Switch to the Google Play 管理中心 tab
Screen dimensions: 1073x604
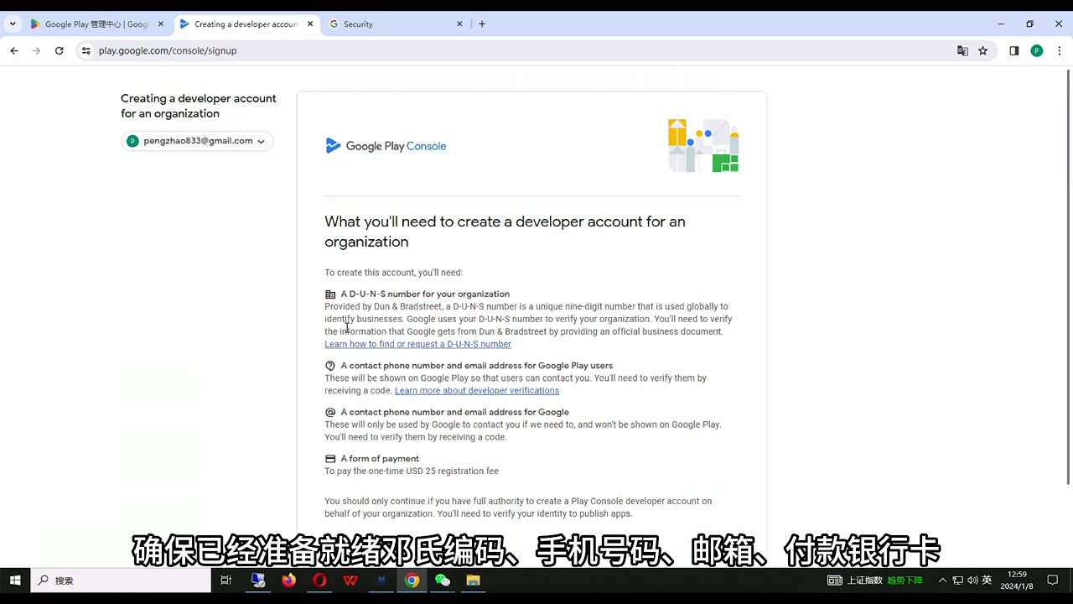[x=96, y=24]
